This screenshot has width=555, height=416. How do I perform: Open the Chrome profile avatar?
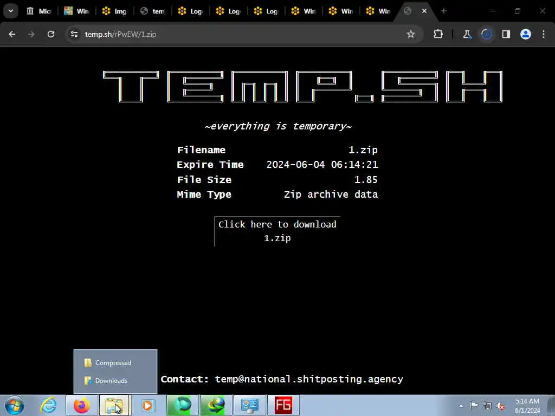[526, 34]
